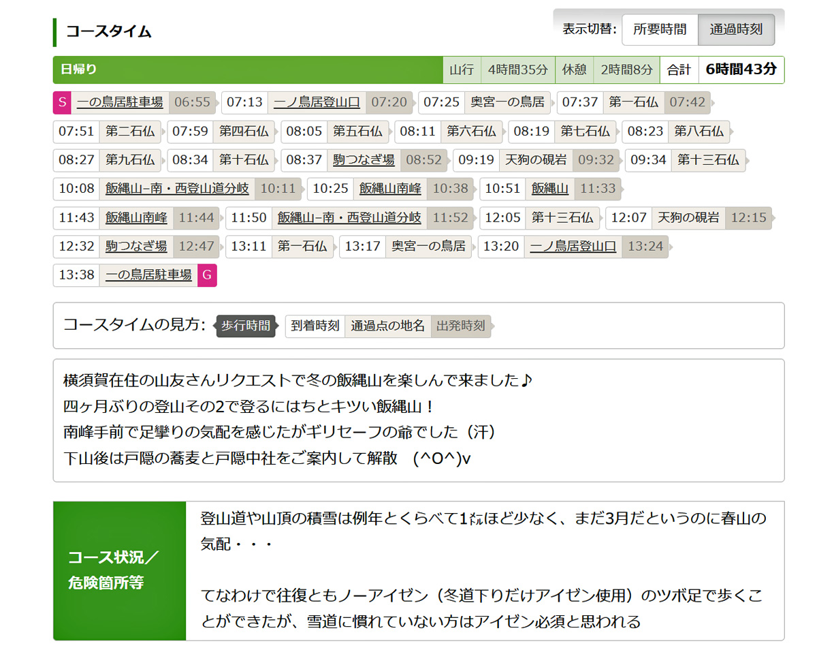Open 一ノ鳥居登山口 link at 07:13 arrival
This screenshot has width=834, height=650.
pos(317,102)
